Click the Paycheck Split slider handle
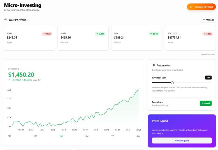Image resolution: width=218 pixels, height=150 pixels. point(172,83)
